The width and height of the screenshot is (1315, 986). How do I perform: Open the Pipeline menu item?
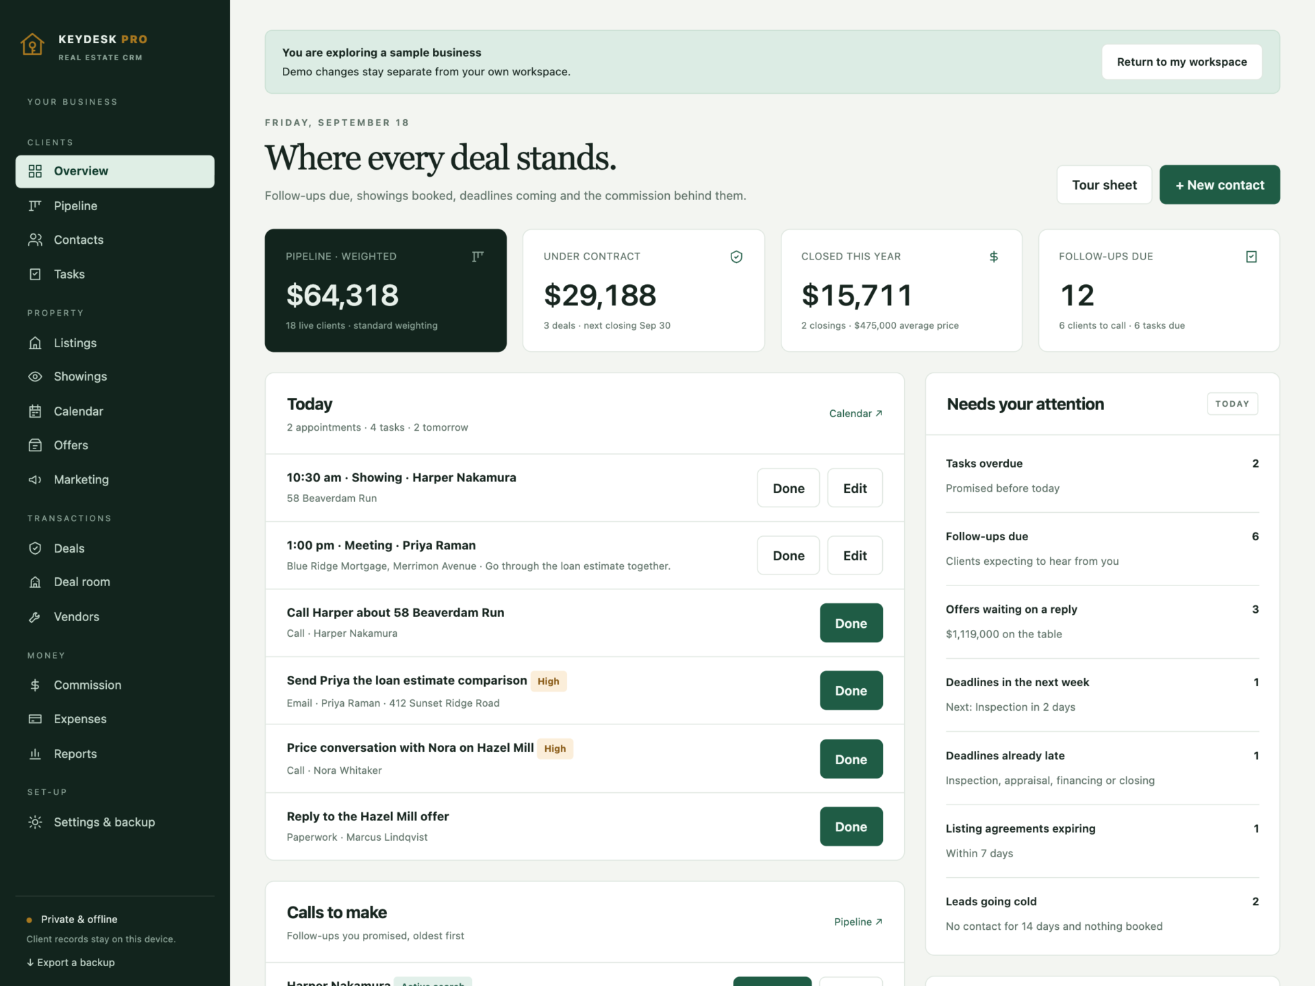coord(115,205)
